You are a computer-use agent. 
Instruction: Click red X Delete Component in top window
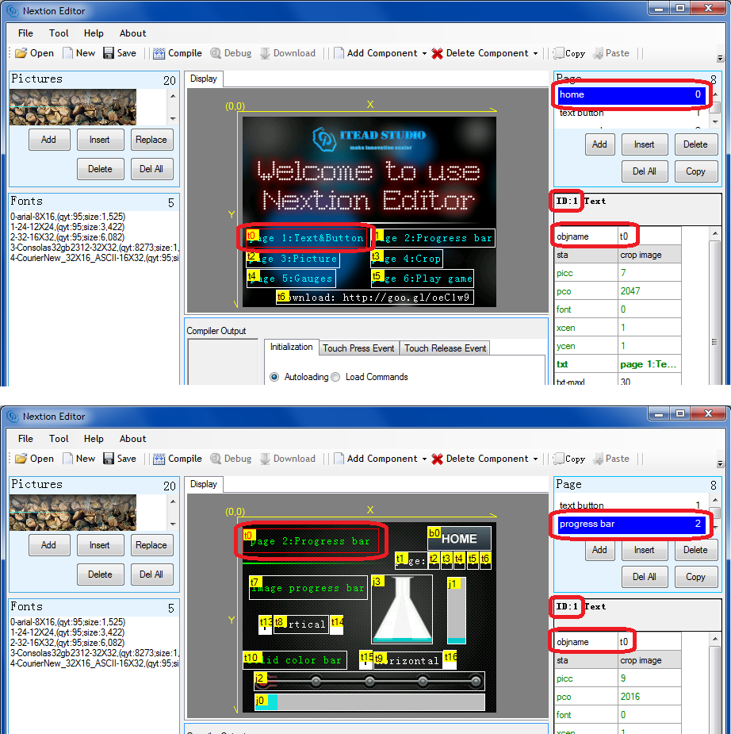[x=438, y=53]
